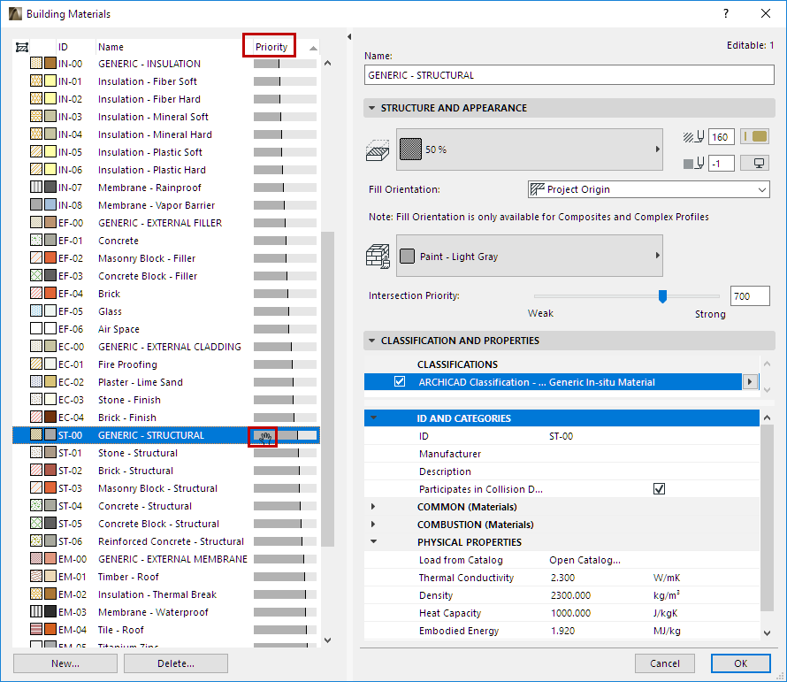This screenshot has width=787, height=682.
Task: Click the Building Materials title bar icon
Action: [16, 13]
